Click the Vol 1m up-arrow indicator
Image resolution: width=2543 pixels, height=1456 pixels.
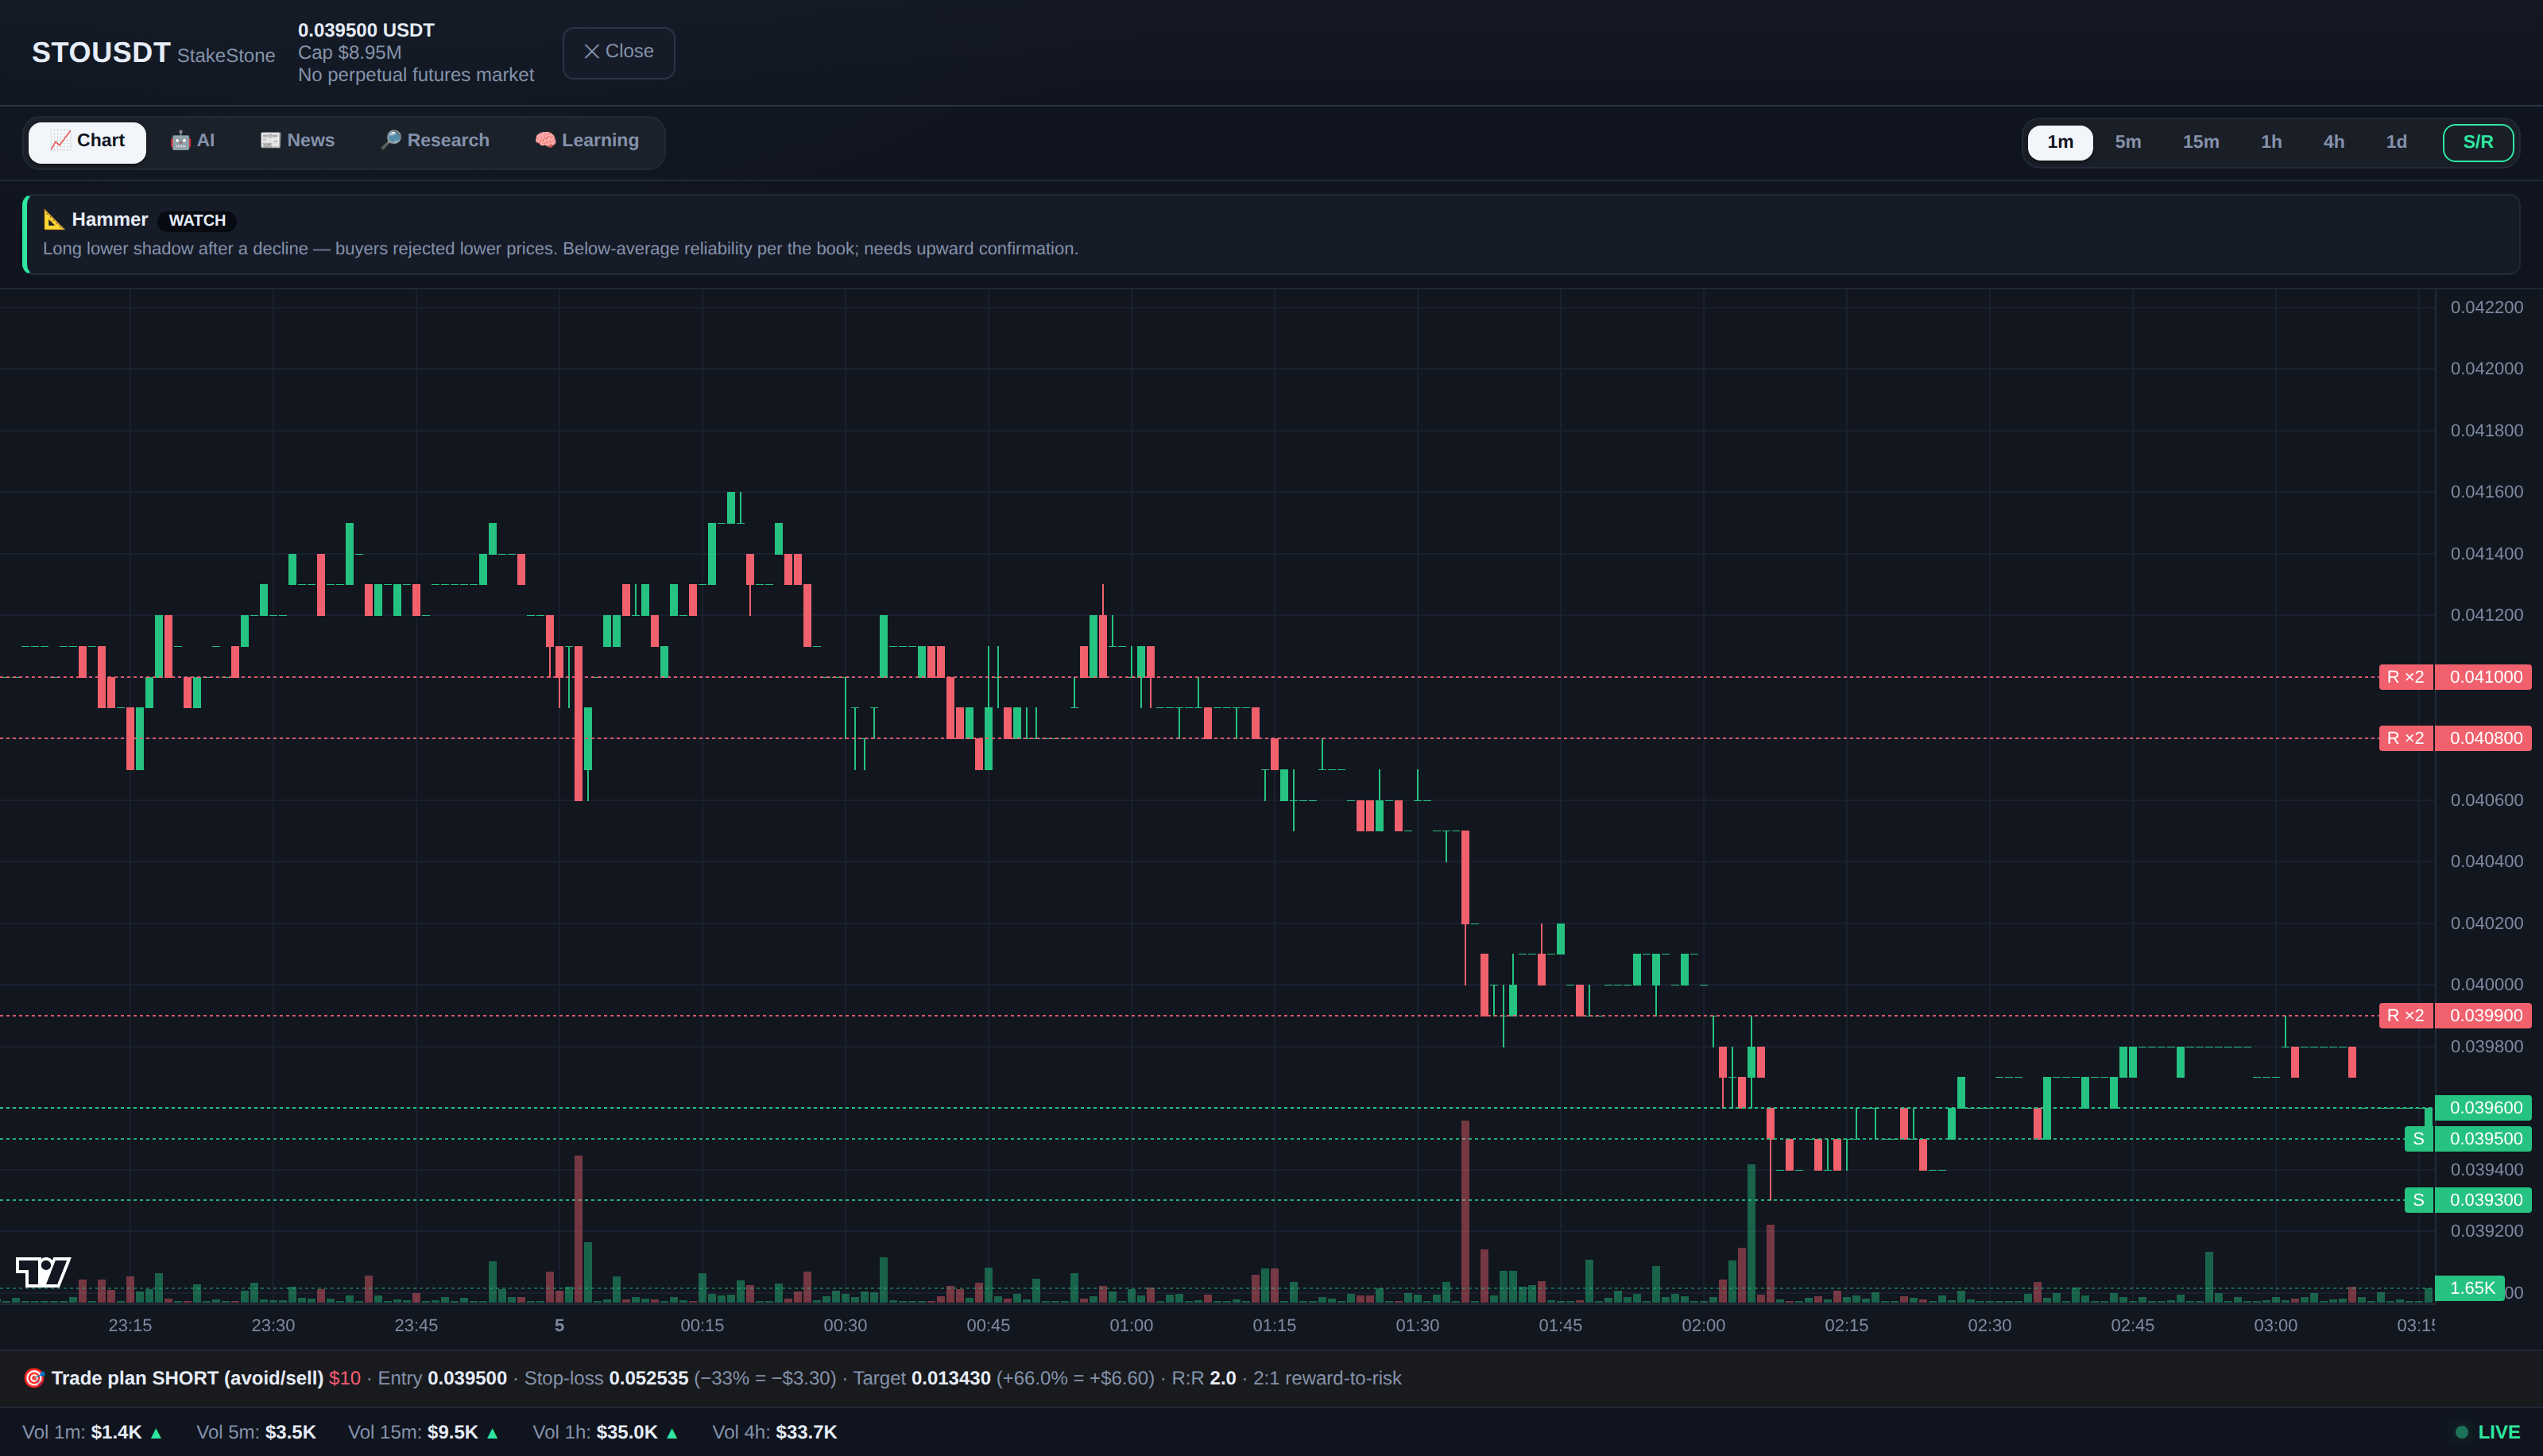(156, 1433)
